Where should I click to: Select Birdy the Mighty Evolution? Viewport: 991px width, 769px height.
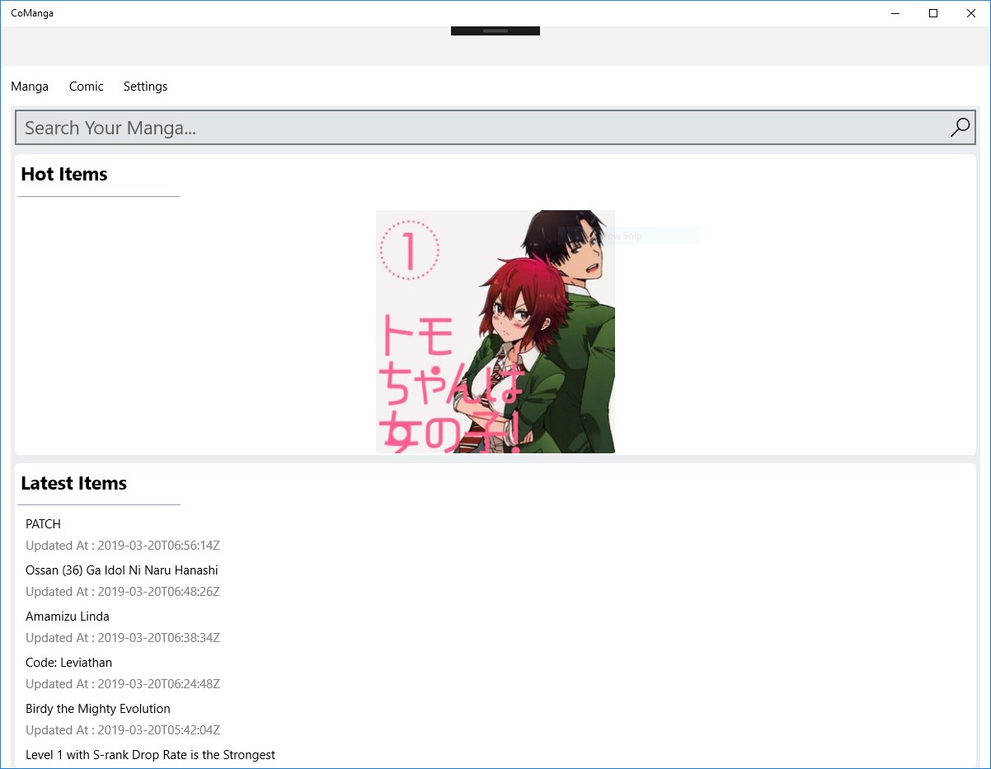pos(98,709)
